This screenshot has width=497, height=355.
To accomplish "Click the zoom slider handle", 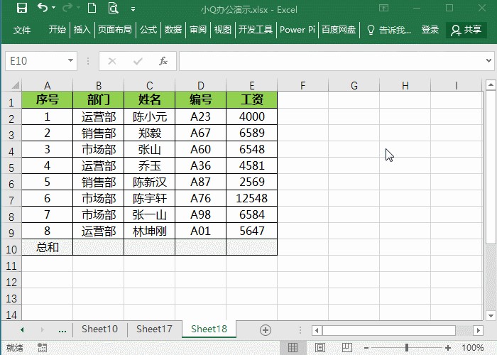I will coord(407,348).
